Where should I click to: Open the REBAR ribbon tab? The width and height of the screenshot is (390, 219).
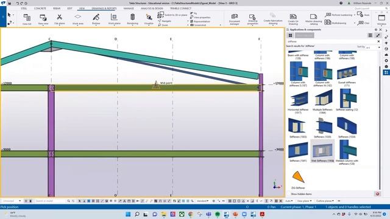(x=57, y=9)
